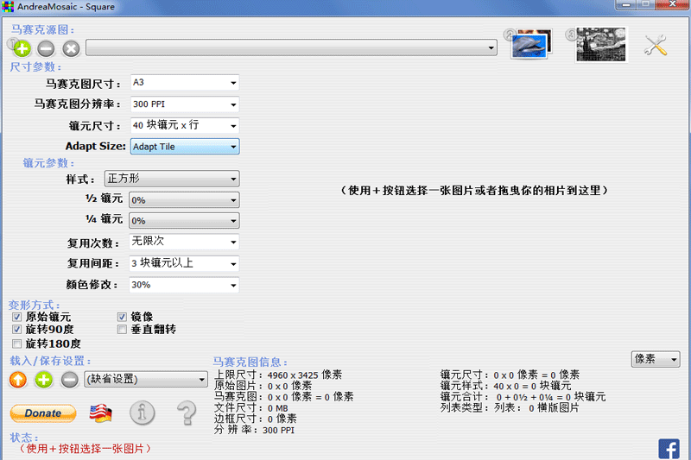Toggle the 原始镶元 checkbox

click(16, 317)
